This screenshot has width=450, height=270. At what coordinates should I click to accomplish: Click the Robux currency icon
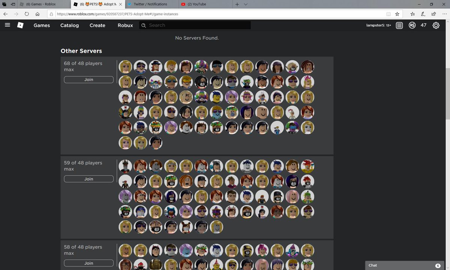click(412, 25)
